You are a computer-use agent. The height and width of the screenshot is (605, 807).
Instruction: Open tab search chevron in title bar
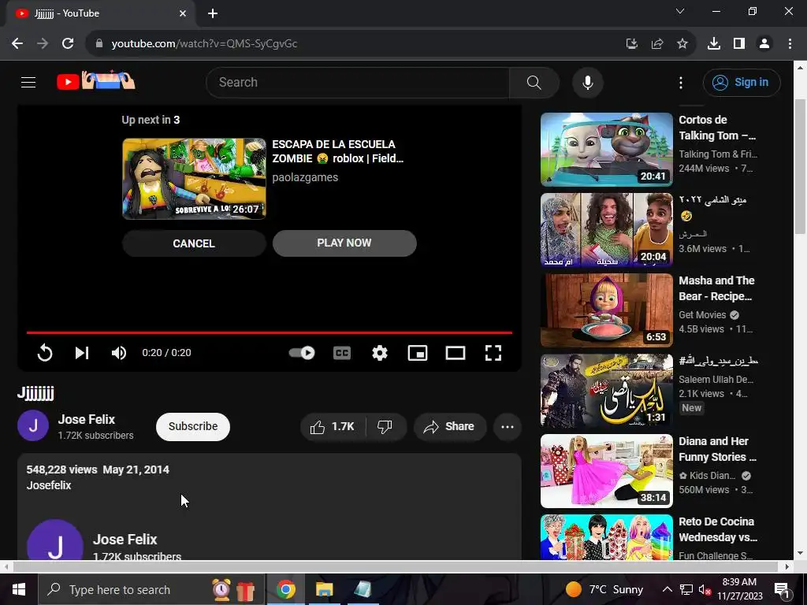[x=680, y=11]
